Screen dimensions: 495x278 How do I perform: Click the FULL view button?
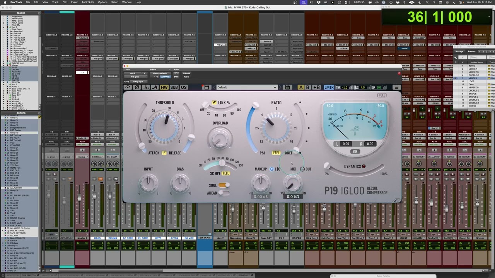382,95
